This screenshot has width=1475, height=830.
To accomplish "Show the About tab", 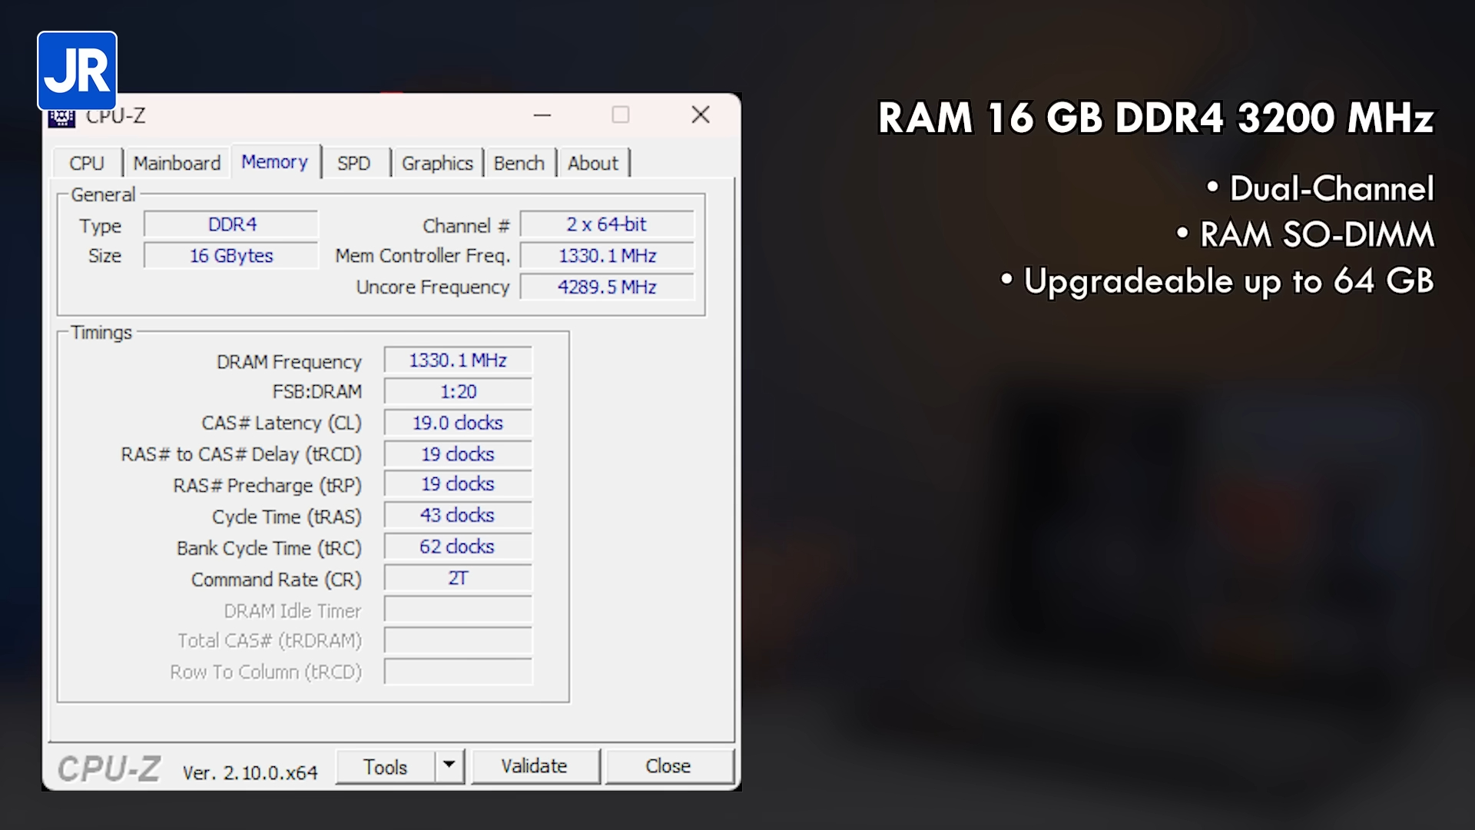I will 593,163.
